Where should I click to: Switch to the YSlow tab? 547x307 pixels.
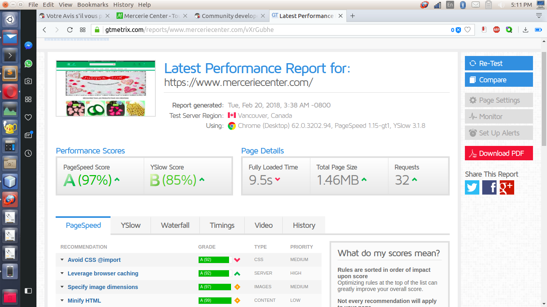point(131,225)
